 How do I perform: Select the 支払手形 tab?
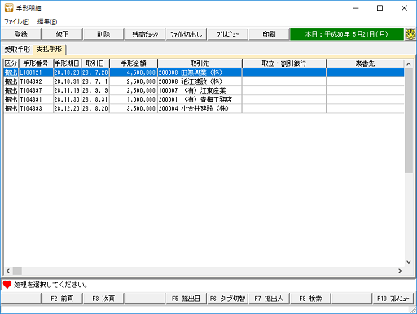pyautogui.click(x=49, y=49)
